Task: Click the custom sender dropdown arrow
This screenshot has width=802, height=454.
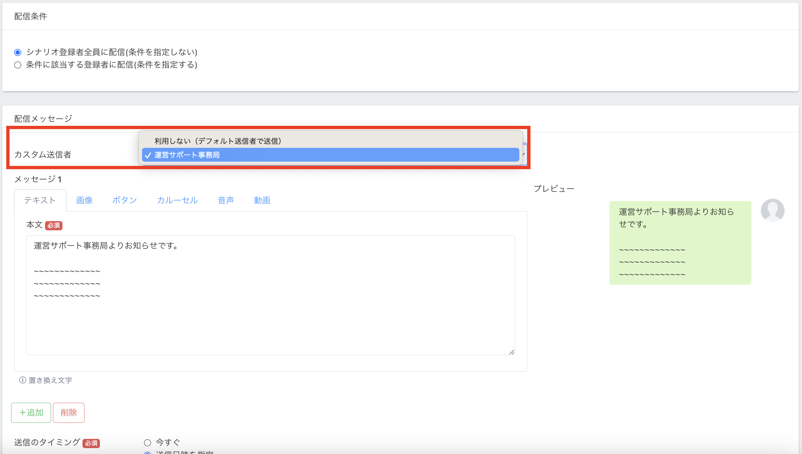Action: click(524, 154)
